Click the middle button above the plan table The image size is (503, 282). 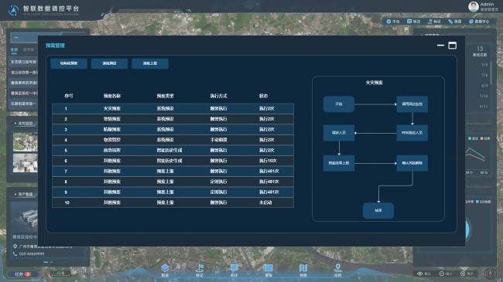point(109,63)
